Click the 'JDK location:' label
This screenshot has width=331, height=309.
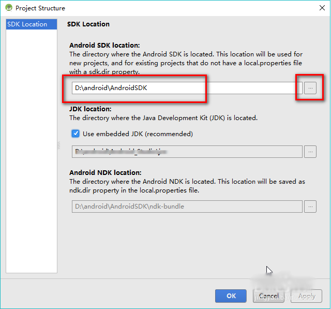click(91, 109)
